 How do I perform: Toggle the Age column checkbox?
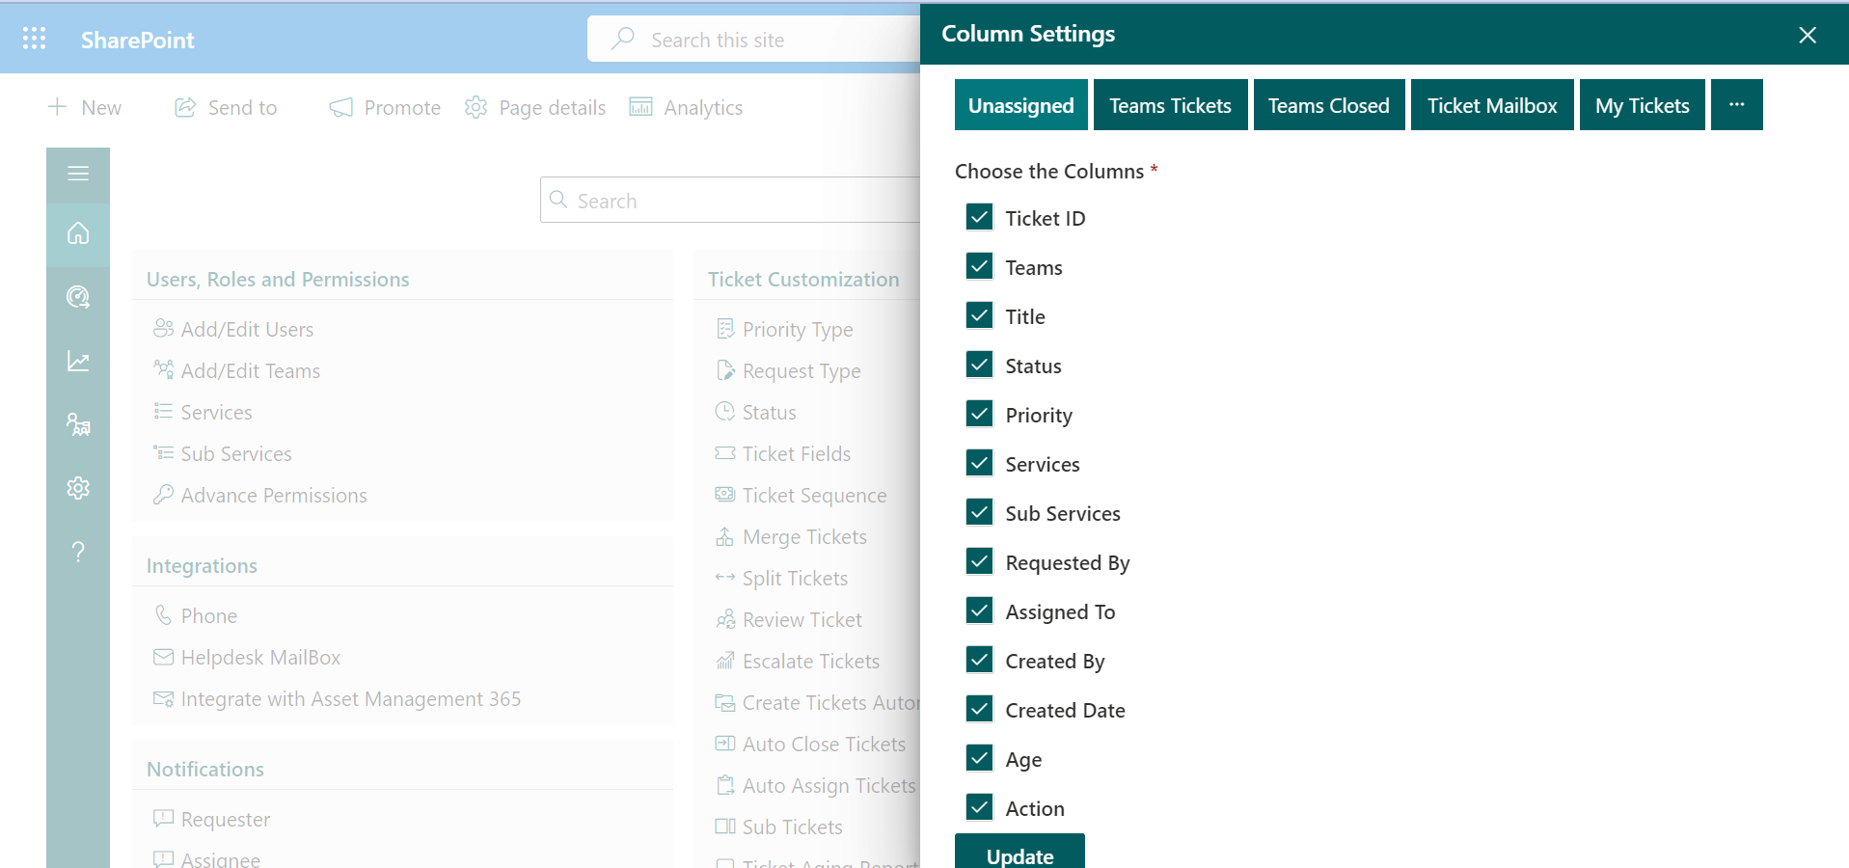(x=980, y=758)
